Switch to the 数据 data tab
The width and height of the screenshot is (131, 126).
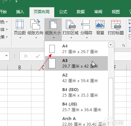tap(81, 12)
